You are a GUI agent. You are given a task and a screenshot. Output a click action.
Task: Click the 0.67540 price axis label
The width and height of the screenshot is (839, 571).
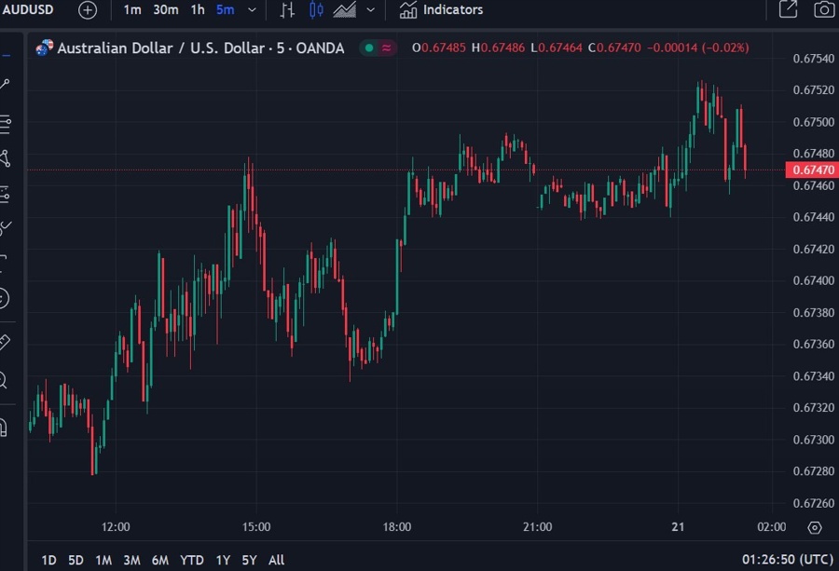click(x=813, y=59)
